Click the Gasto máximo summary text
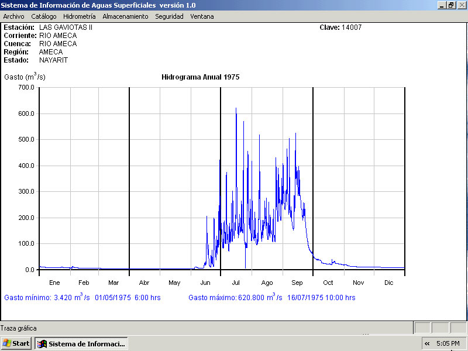Viewport: 468px width, 351px height. [x=271, y=298]
